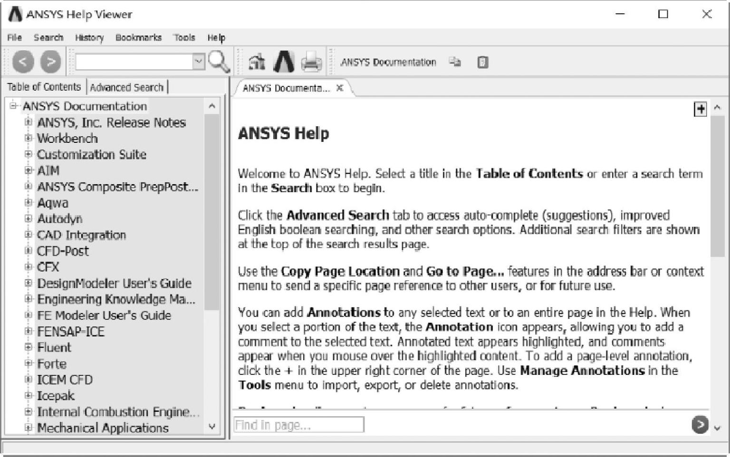Select FE Modeler User's Guide entry
The image size is (730, 457).
point(104,316)
